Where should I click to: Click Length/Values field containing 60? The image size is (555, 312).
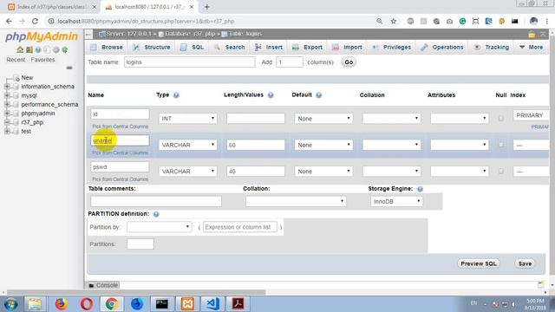(256, 145)
